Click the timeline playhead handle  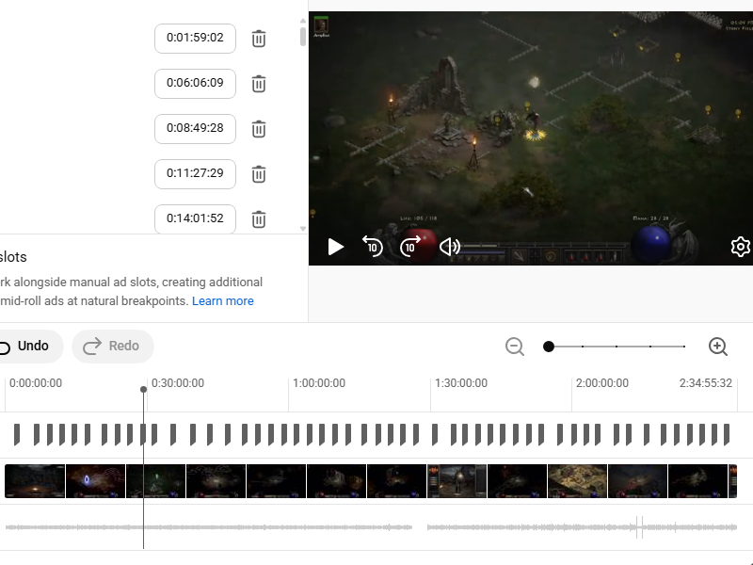tap(143, 389)
